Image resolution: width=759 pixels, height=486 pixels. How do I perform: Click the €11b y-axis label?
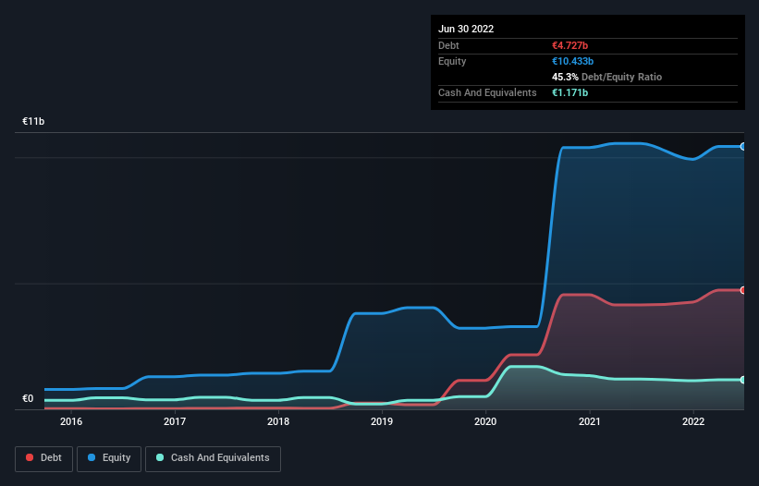coord(33,121)
